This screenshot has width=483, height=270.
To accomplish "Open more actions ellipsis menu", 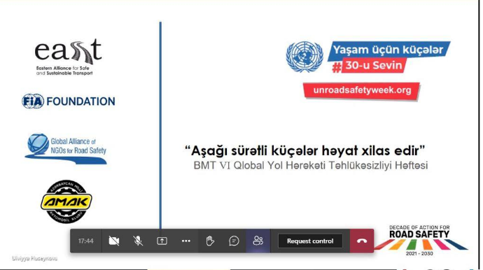I will (x=186, y=241).
